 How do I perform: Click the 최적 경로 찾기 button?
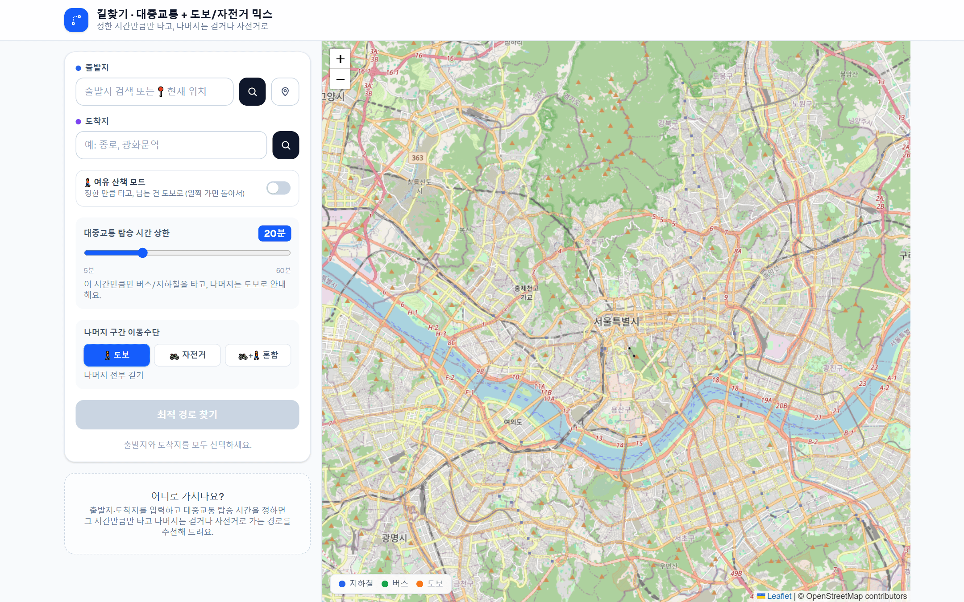point(187,415)
